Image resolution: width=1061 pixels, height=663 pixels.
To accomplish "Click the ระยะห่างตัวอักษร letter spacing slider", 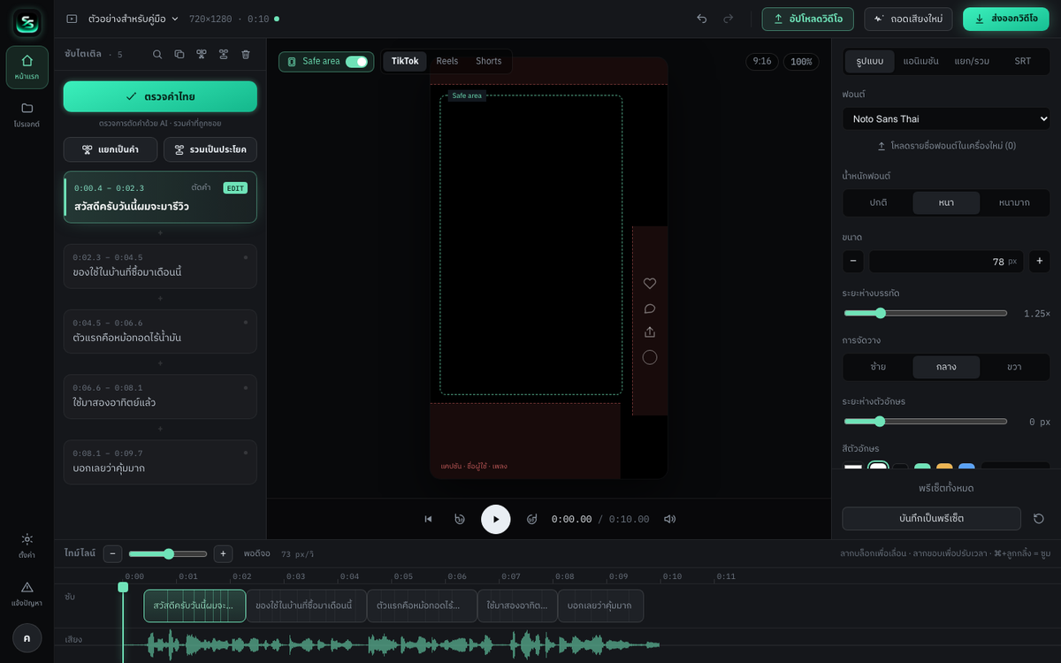I will pyautogui.click(x=926, y=422).
